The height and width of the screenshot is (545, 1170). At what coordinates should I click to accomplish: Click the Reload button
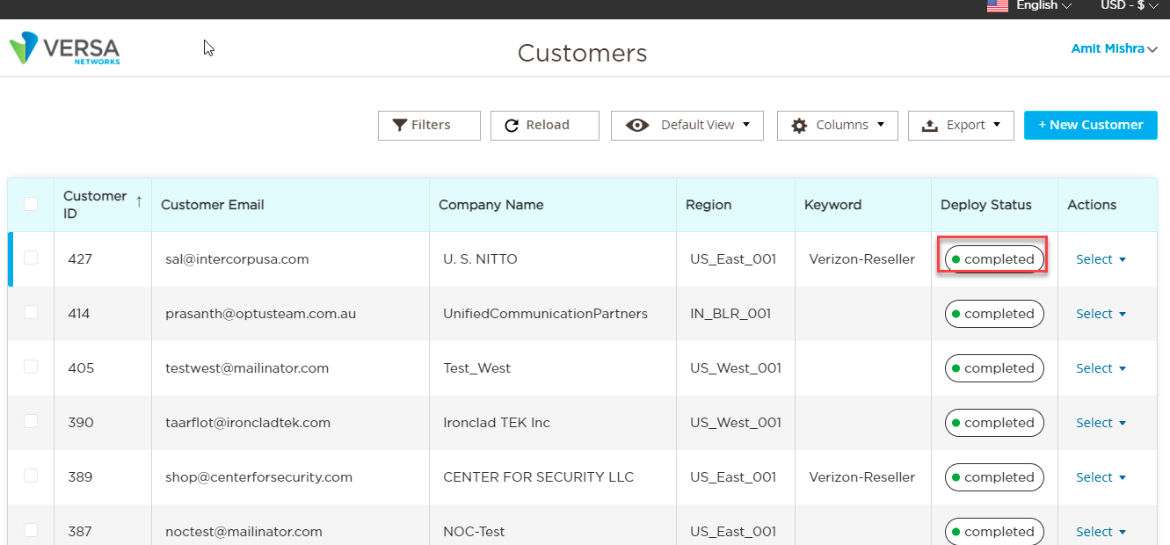(545, 125)
